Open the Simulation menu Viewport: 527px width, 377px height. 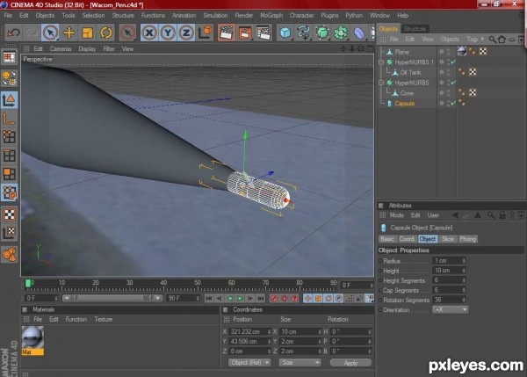[215, 16]
